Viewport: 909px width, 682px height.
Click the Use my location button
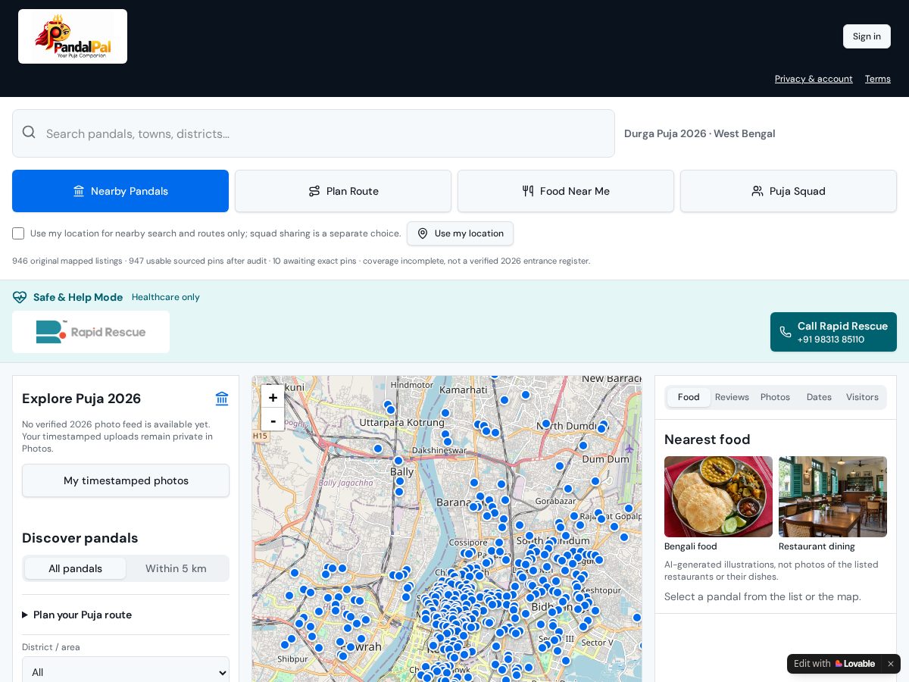coord(460,233)
